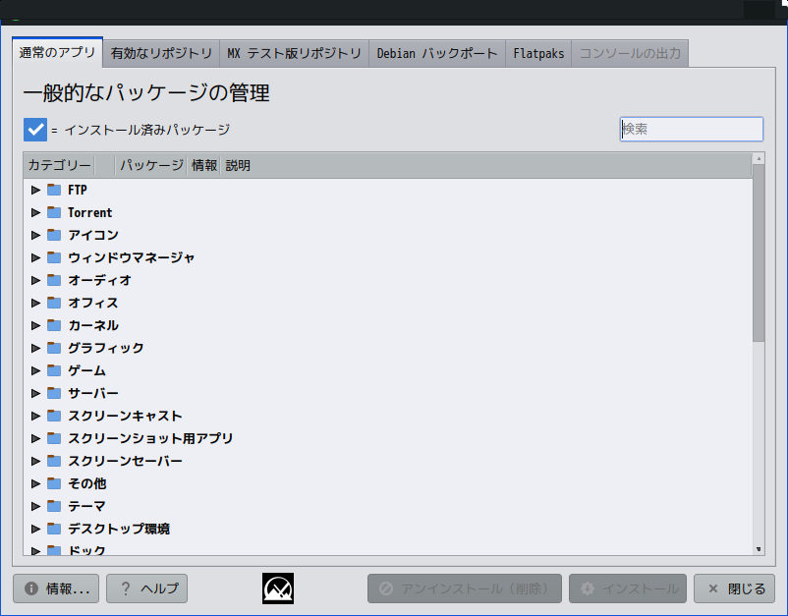The height and width of the screenshot is (616, 788).
Task: Click the scrollbar up arrow
Action: (x=759, y=159)
